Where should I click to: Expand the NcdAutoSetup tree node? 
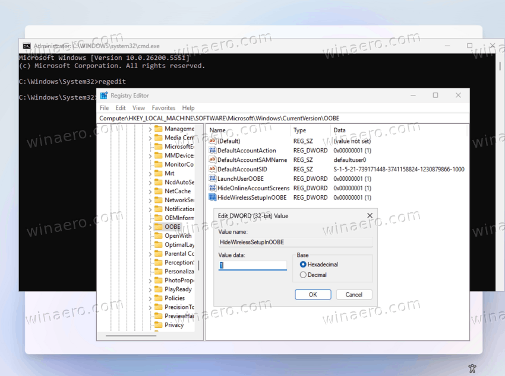[x=150, y=183]
